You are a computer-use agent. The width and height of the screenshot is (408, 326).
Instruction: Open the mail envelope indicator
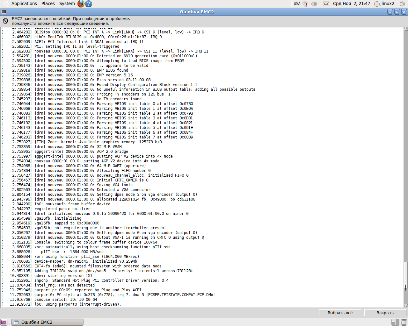326,4
